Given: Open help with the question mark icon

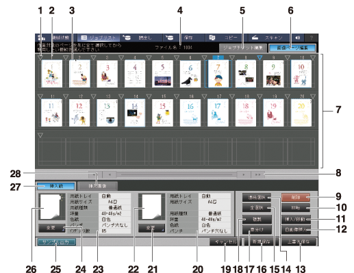Looking at the screenshot, I should pyautogui.click(x=312, y=38).
